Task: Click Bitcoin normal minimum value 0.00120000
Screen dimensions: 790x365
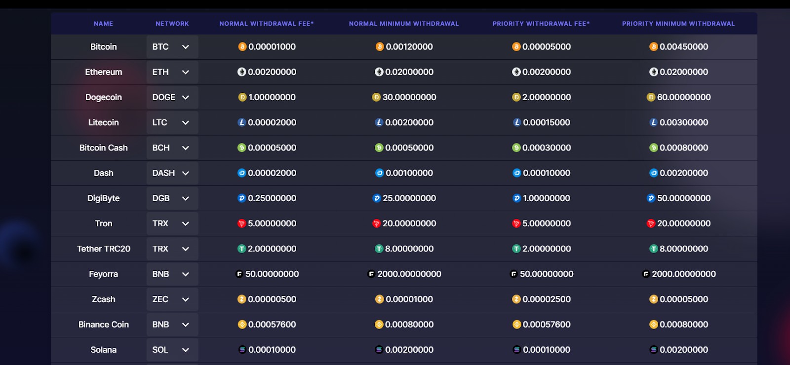Action: [409, 47]
